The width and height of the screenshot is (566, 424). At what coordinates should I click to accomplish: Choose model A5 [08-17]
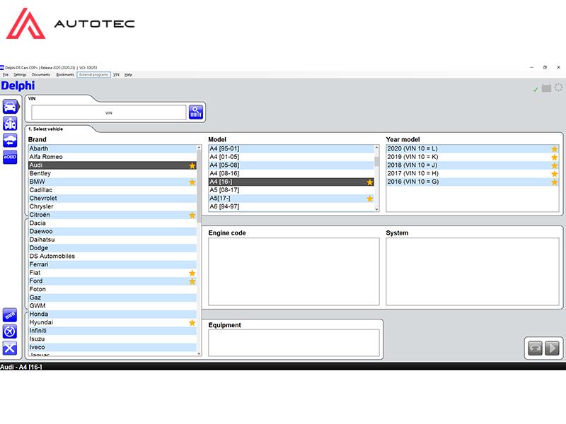[x=291, y=190]
